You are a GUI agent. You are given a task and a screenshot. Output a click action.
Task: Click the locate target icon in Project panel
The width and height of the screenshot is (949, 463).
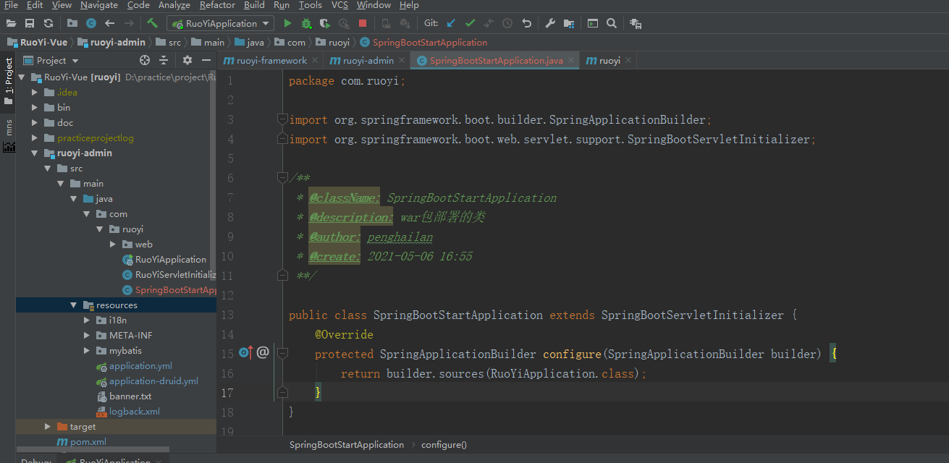145,60
